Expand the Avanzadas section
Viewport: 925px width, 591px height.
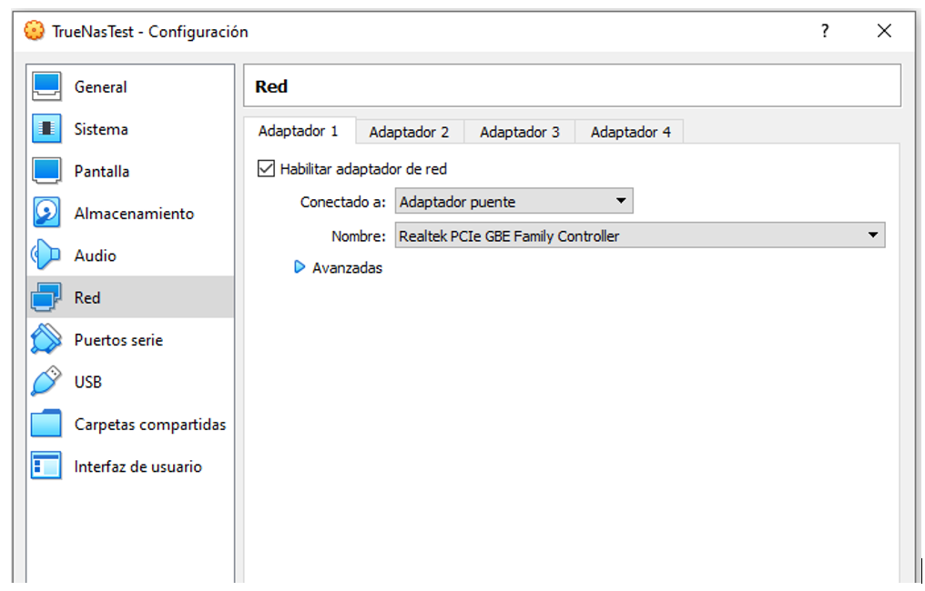click(300, 267)
